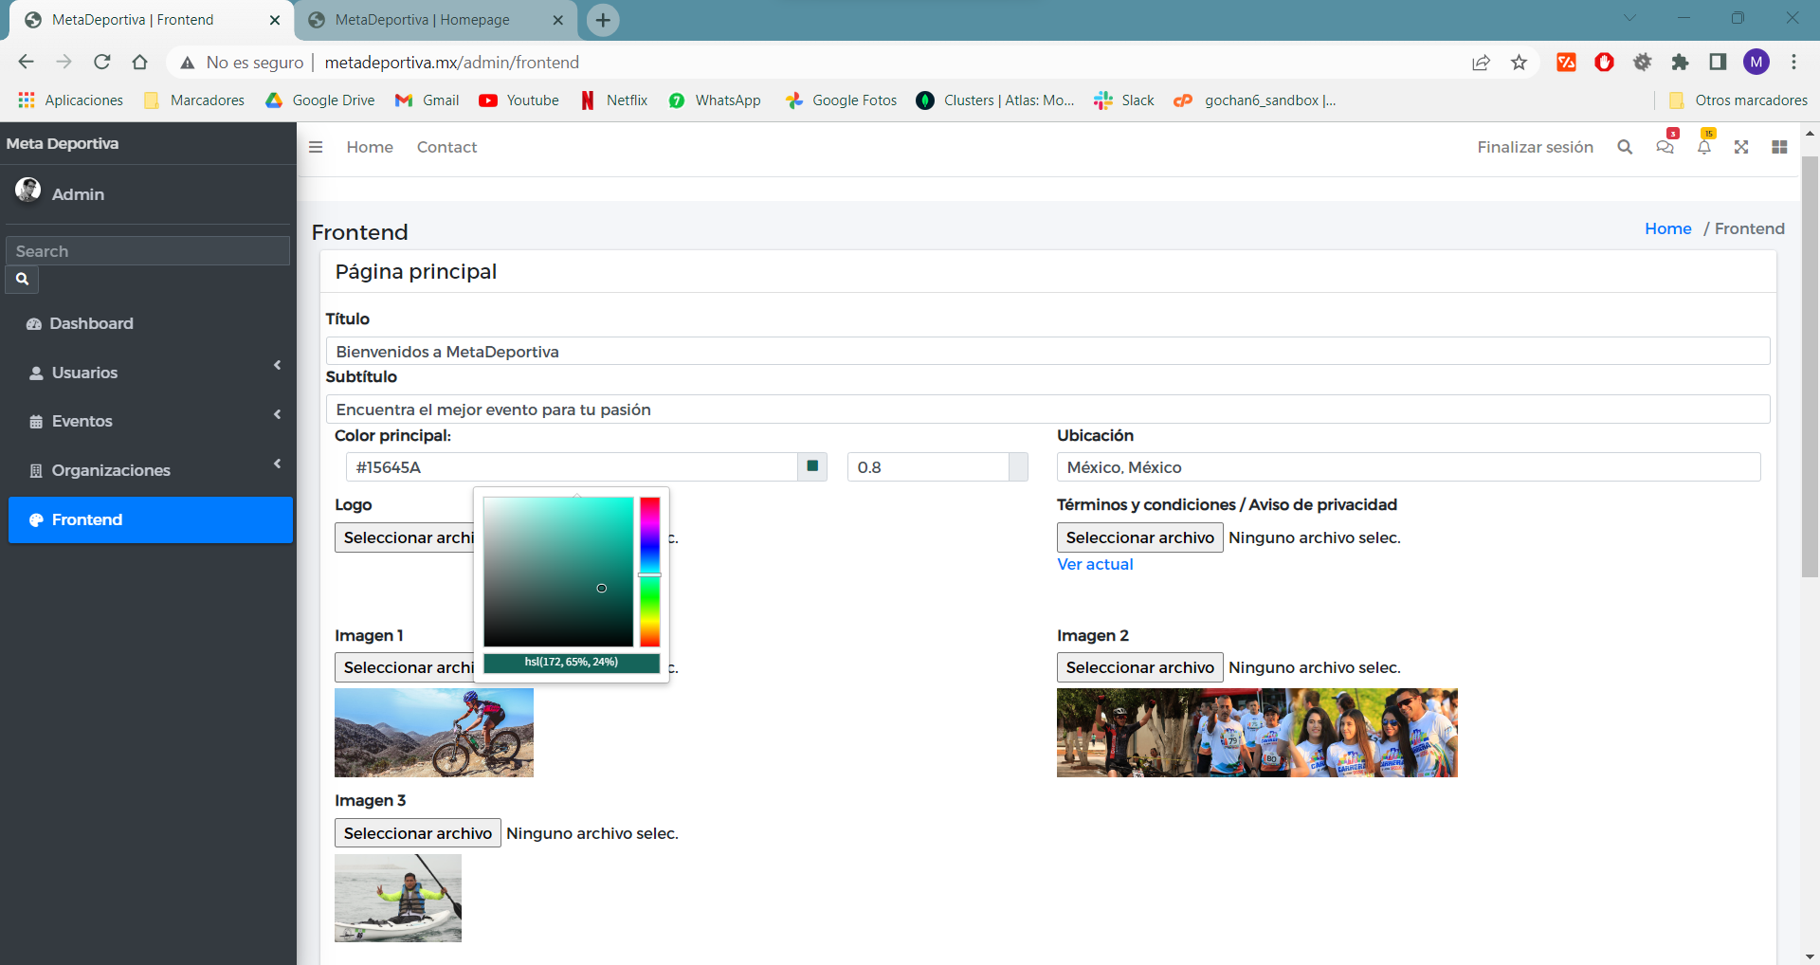Toggle the sidebar hamburger menu
Viewport: 1820px width, 965px height.
click(x=316, y=147)
